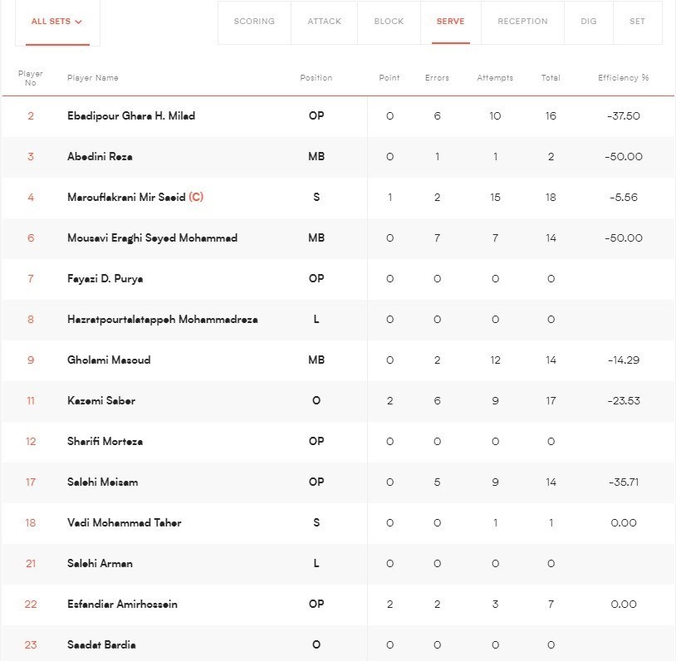
Task: Click the Player Name column header
Action: [x=93, y=78]
